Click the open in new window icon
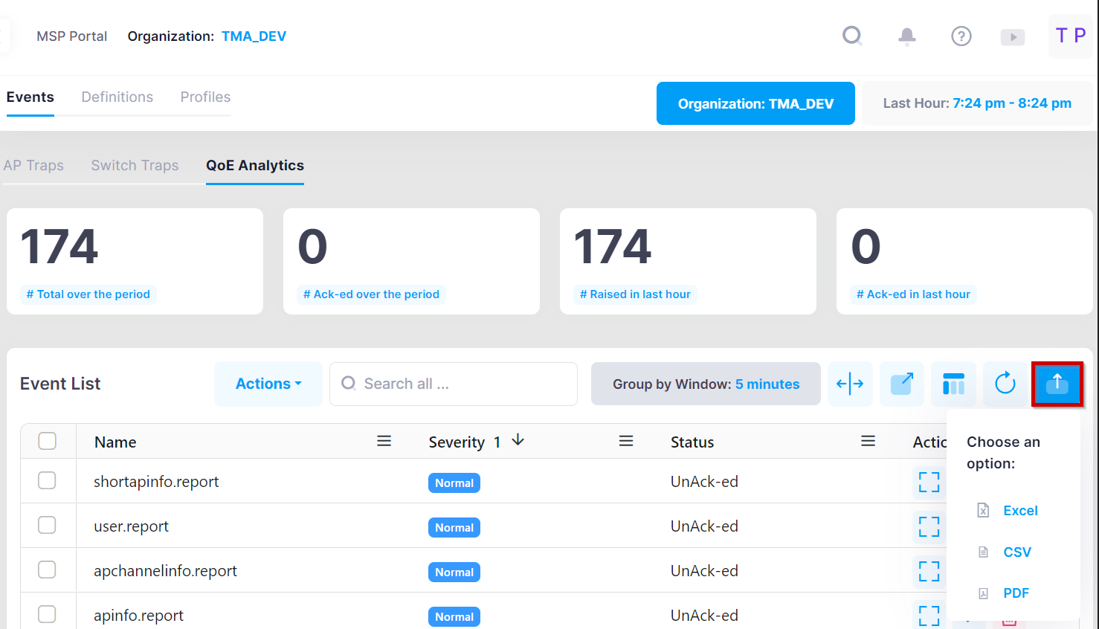 [x=901, y=384]
